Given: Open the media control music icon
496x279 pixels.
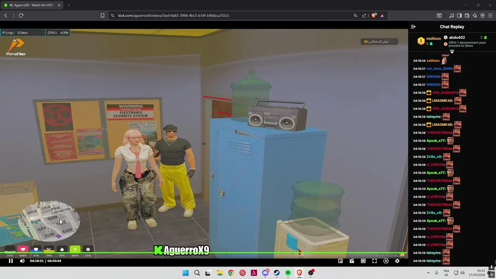Looking at the screenshot, I should pyautogui.click(x=451, y=15).
